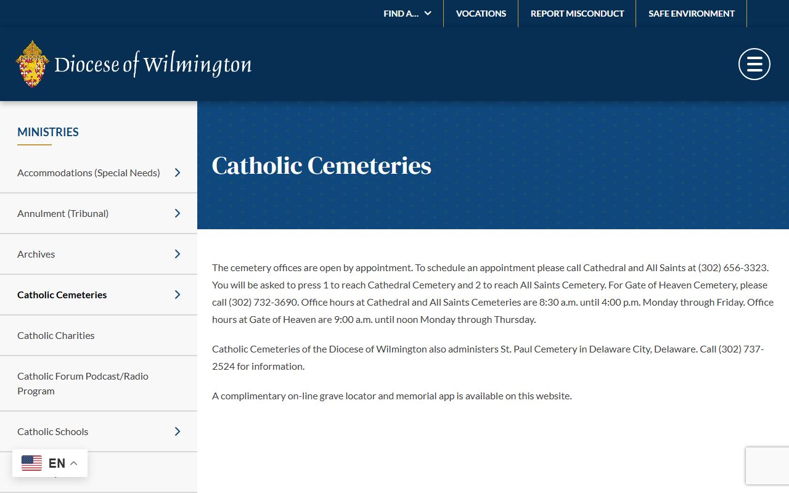Open Catholic Schools sidebar link

tap(53, 431)
